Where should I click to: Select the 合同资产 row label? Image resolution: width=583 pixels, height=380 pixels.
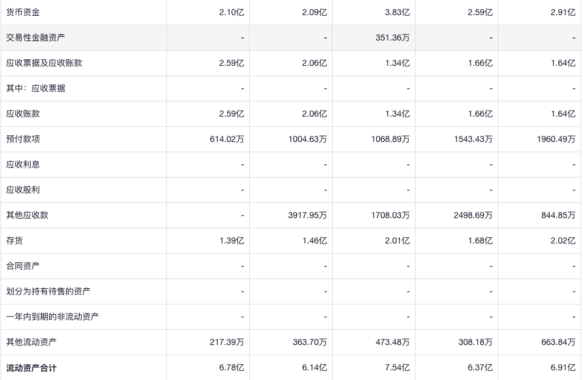pyautogui.click(x=23, y=266)
